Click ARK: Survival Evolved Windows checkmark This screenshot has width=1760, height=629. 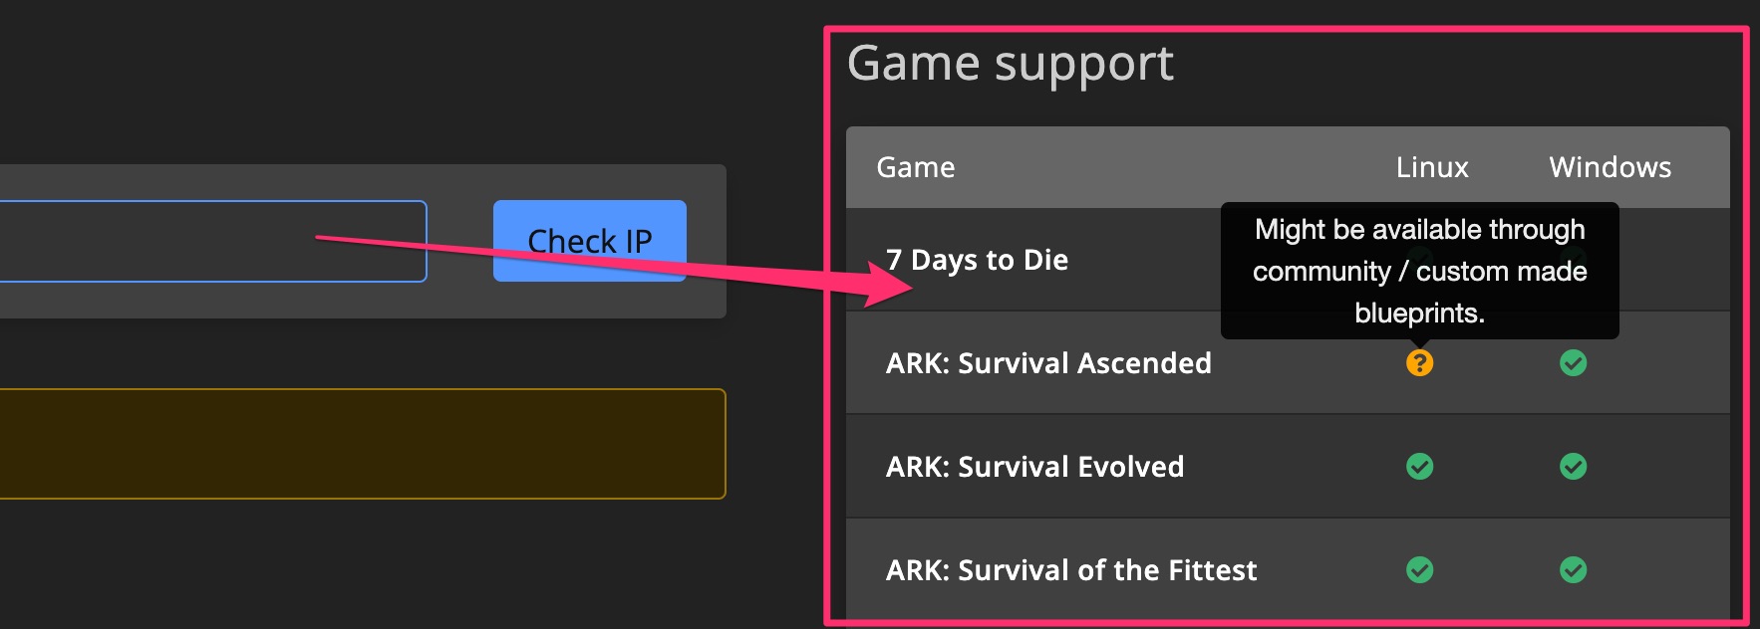pos(1573,467)
